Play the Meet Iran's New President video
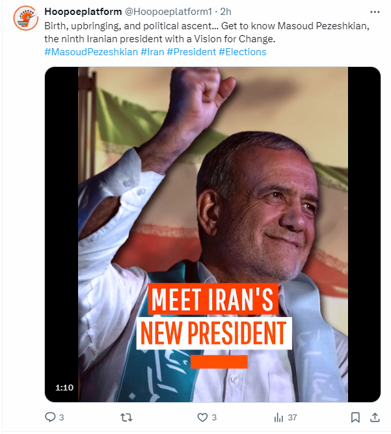The height and width of the screenshot is (434, 391). coord(212,234)
